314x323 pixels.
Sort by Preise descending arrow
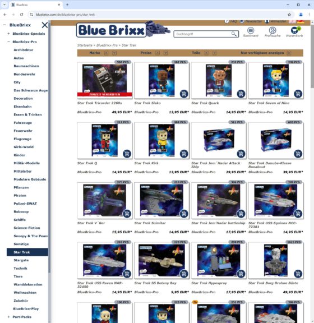pyautogui.click(x=165, y=53)
